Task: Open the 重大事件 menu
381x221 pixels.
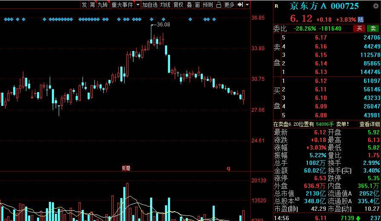Action: (122, 5)
